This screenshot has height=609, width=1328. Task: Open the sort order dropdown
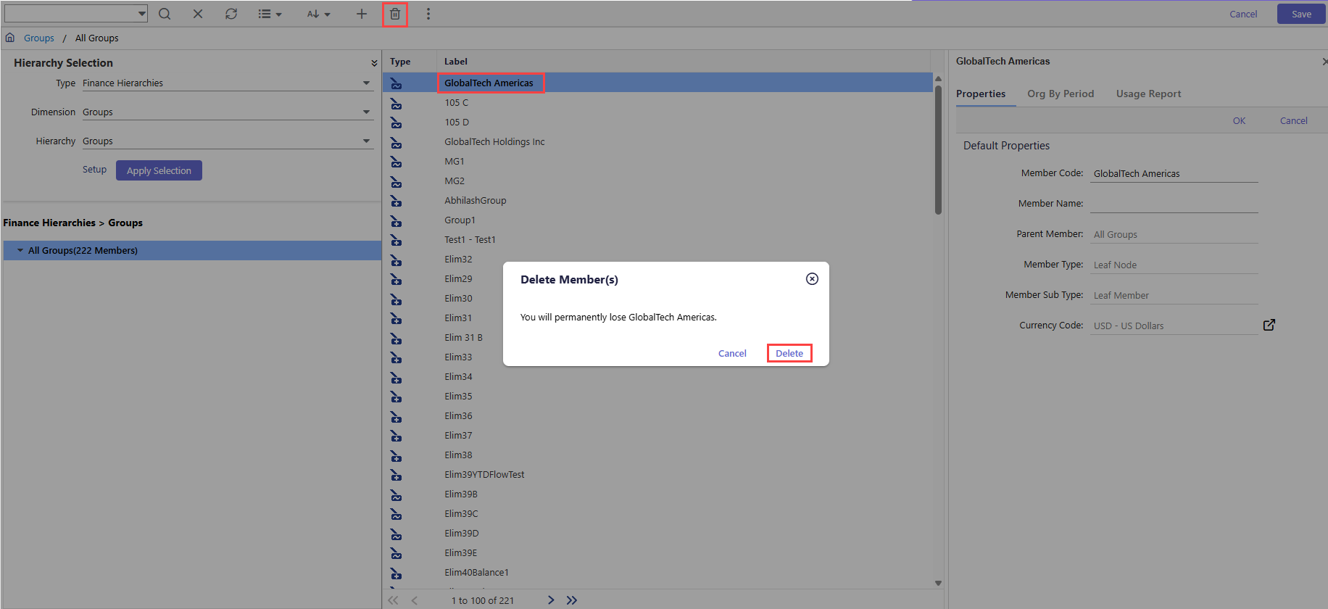click(x=319, y=14)
